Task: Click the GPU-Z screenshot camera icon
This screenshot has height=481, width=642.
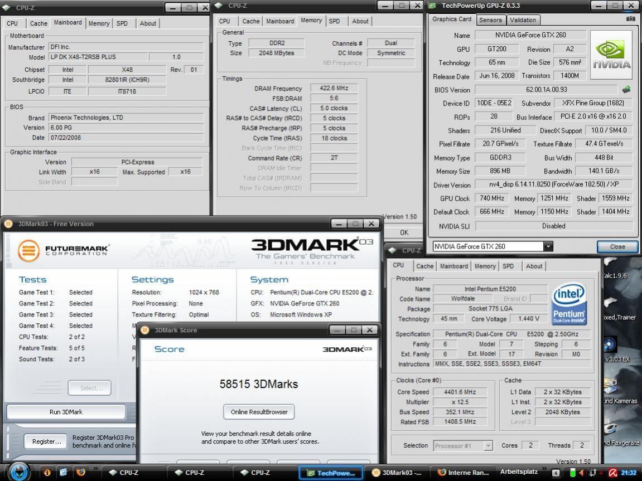Action: click(630, 19)
